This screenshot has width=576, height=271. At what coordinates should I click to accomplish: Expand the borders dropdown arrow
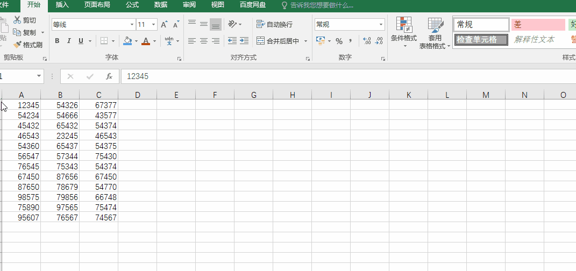coord(113,41)
